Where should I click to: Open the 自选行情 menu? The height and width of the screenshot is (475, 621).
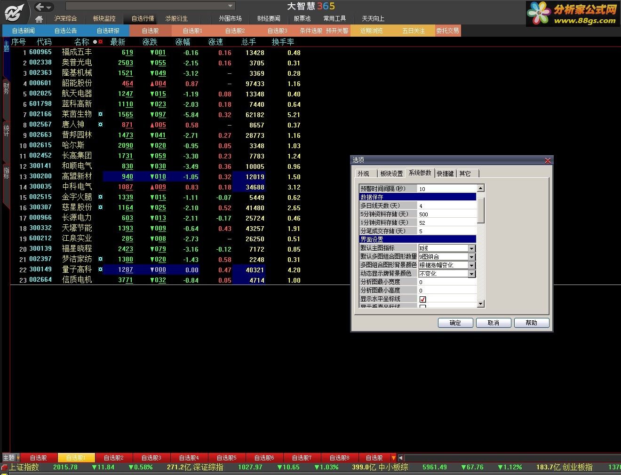(143, 19)
